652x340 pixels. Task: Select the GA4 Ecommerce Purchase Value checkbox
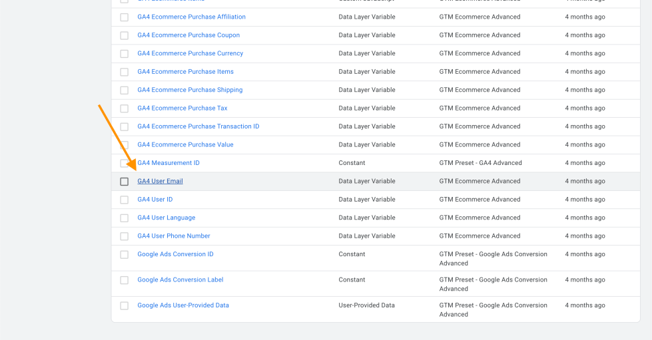tap(125, 145)
